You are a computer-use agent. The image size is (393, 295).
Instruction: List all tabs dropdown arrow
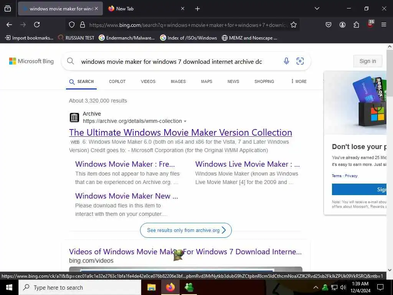[317, 8]
